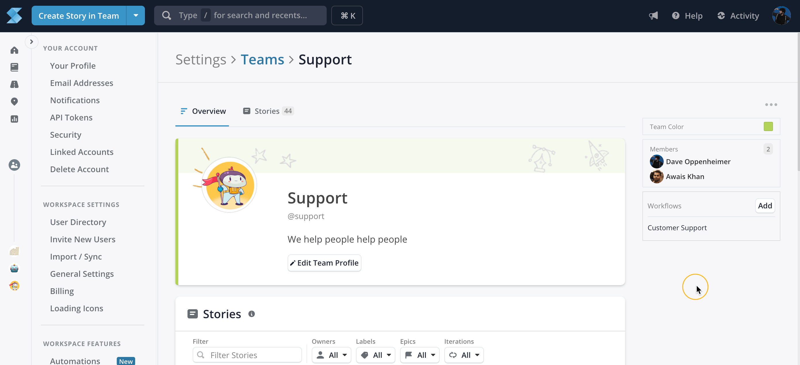The image size is (800, 365).
Task: Click the robot workspace avatar in the sidebar
Action: 14,268
